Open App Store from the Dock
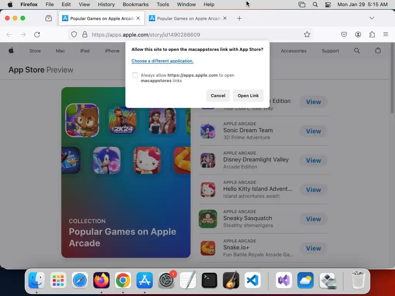The height and width of the screenshot is (296, 395). pyautogui.click(x=145, y=280)
